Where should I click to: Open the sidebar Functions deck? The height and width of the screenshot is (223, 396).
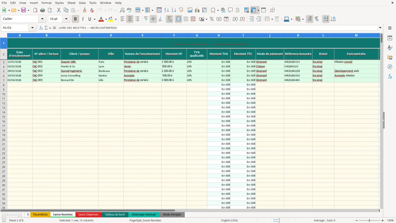[x=390, y=77]
